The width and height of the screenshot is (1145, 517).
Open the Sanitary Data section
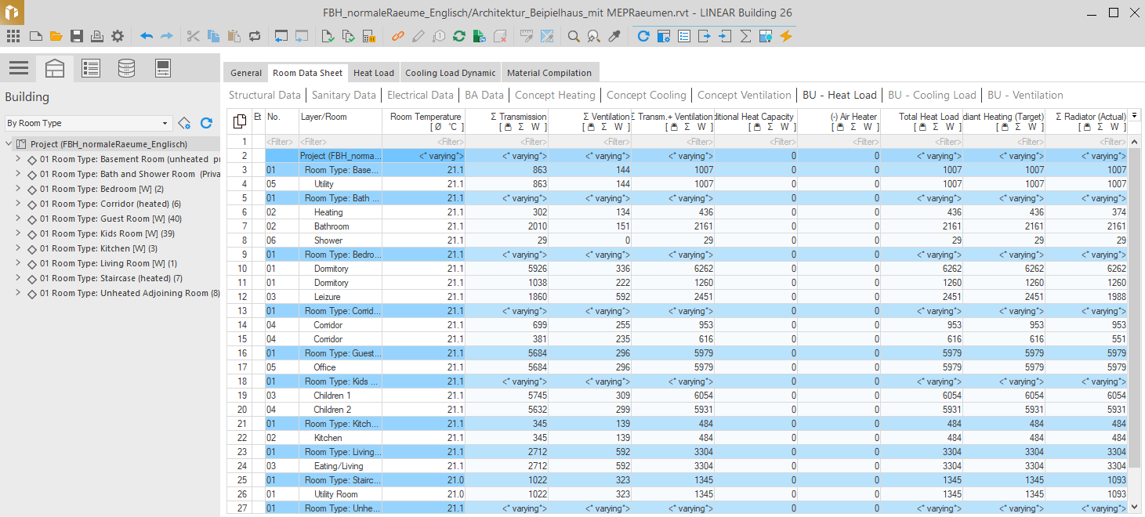[x=344, y=95]
